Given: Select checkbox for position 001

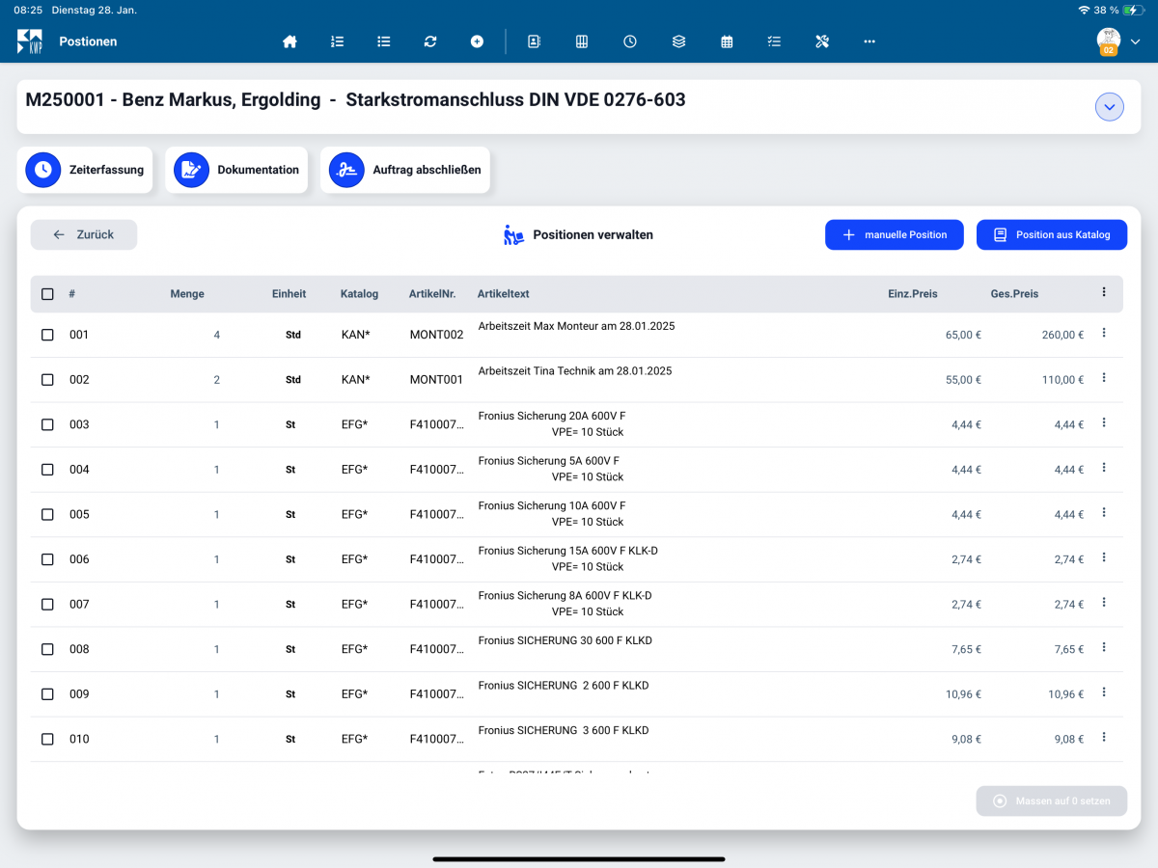Looking at the screenshot, I should [47, 335].
